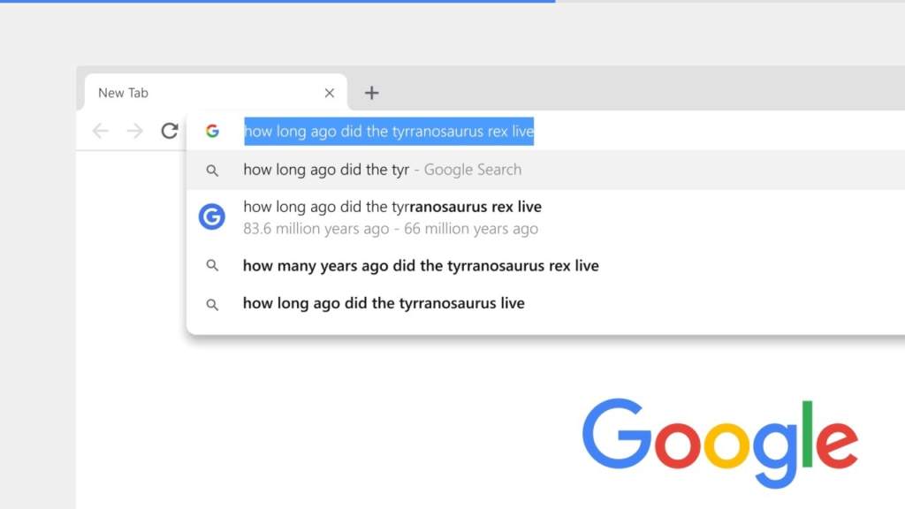Screen dimensions: 905x509
Task: Open a new tab with the plus icon
Action: click(x=371, y=92)
